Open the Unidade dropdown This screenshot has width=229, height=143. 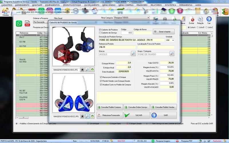[x=173, y=40]
